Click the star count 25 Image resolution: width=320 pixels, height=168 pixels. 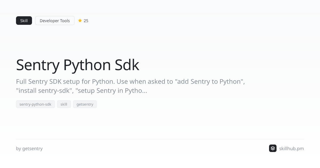coord(86,21)
